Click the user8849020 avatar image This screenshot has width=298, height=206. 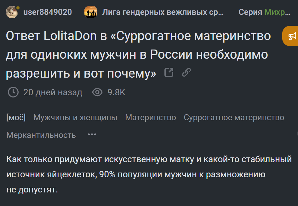[12, 12]
